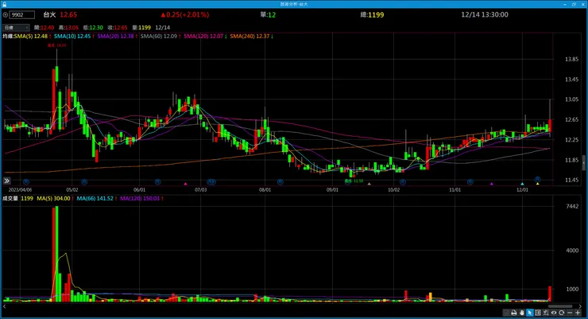Screen dimensions: 588x319
Task: Select the hand pan tool
Action: point(521,313)
